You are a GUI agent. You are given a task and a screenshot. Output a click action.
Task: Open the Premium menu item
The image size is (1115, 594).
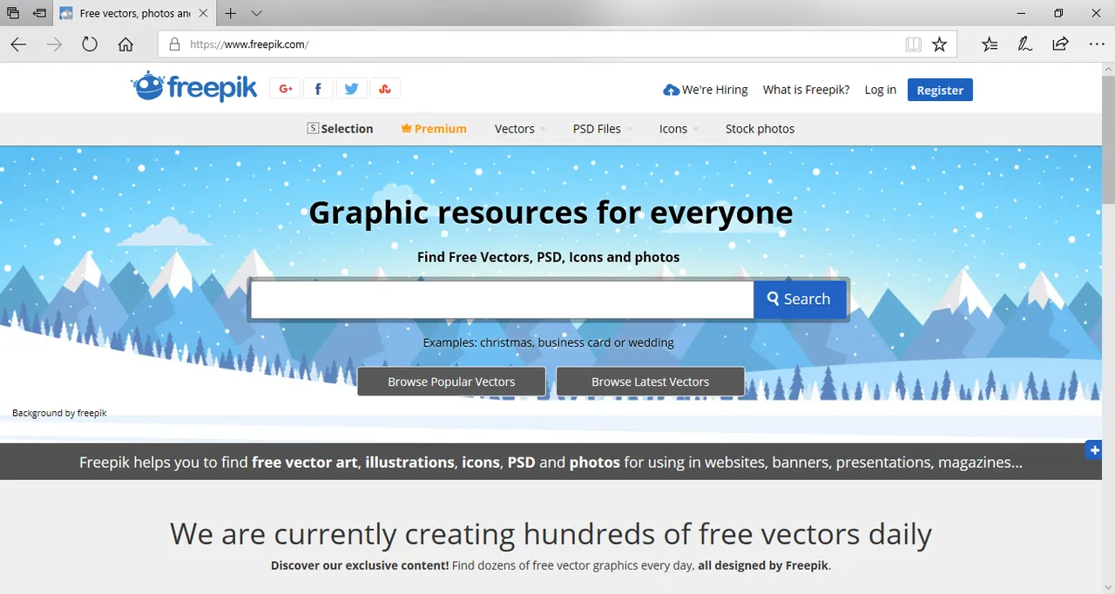pyautogui.click(x=434, y=129)
